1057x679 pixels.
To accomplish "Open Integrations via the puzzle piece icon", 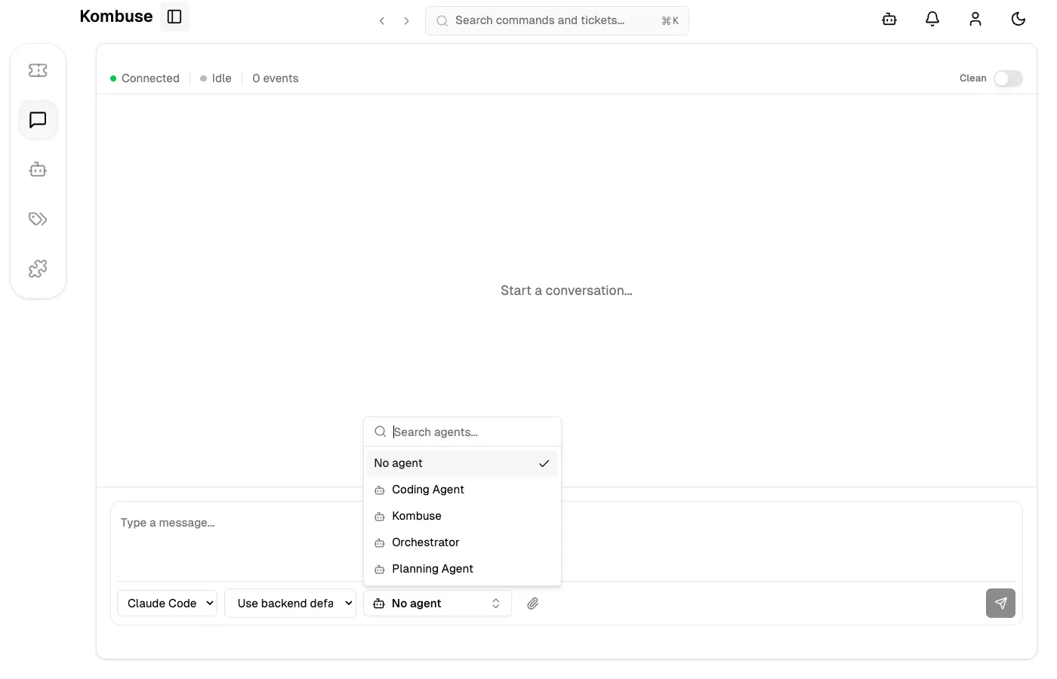I will pyautogui.click(x=38, y=268).
